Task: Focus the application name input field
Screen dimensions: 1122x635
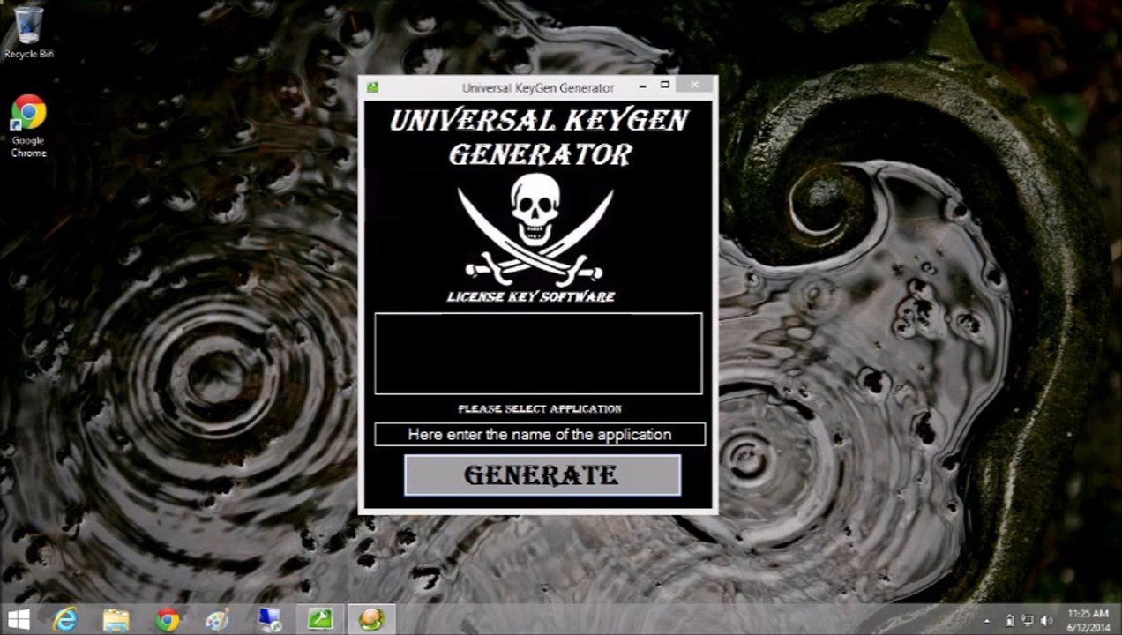Action: tap(540, 434)
